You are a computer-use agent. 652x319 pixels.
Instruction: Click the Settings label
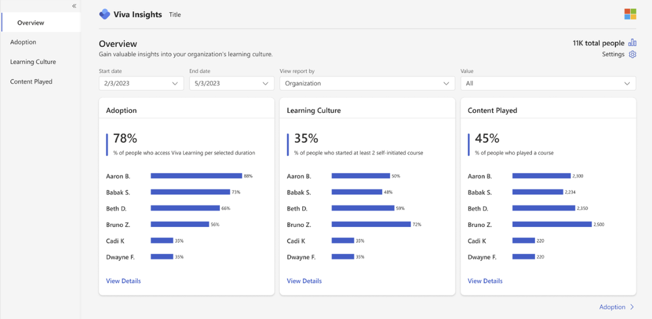[613, 54]
